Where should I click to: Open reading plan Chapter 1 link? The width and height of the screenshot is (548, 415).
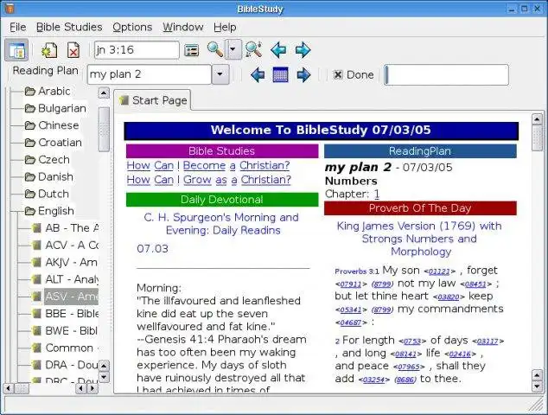coord(376,194)
